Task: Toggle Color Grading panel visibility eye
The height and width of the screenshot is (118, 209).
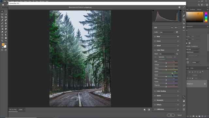Action: click(x=178, y=91)
